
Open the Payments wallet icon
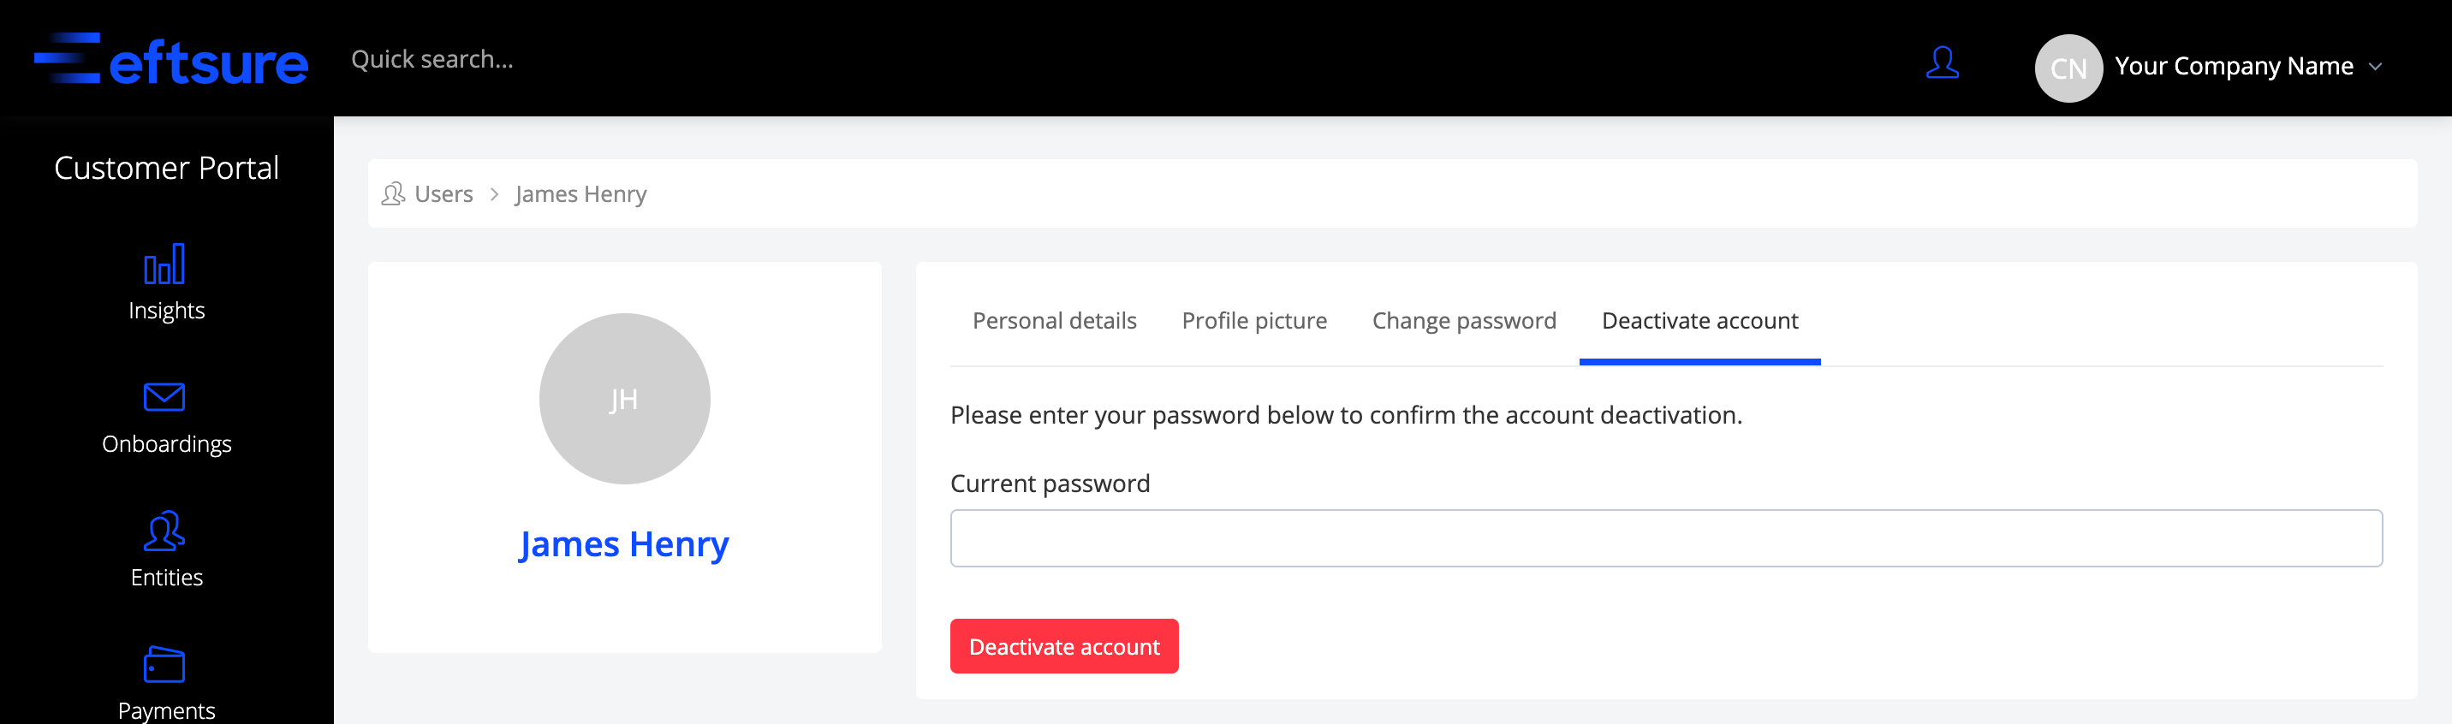tap(164, 664)
